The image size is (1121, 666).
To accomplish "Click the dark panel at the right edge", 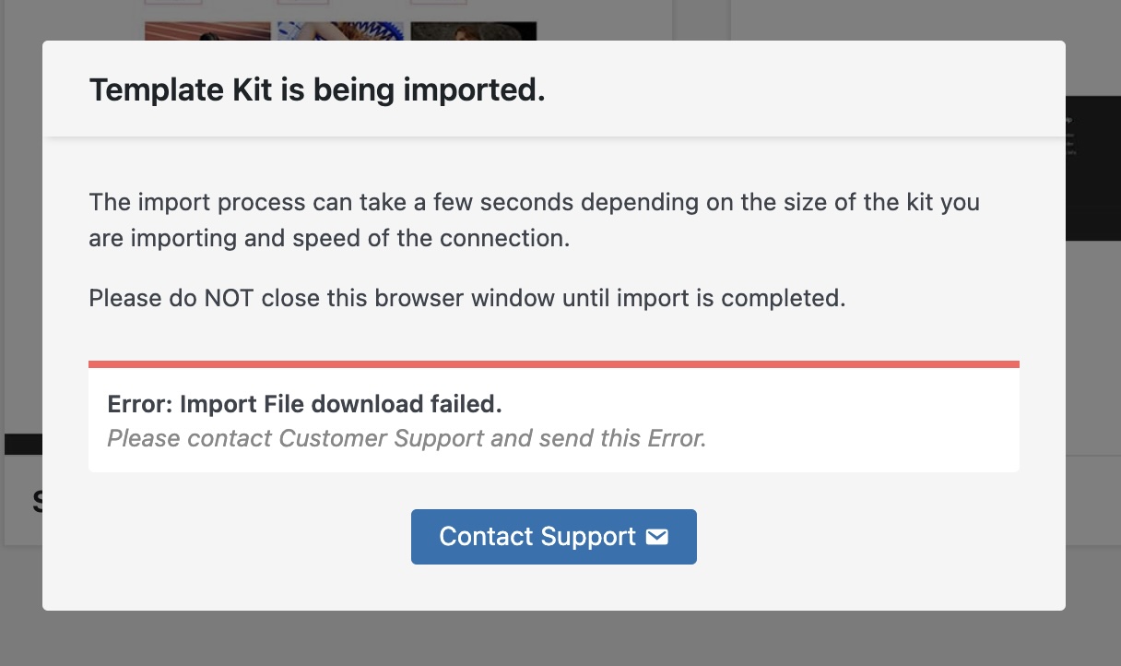I will tap(1093, 166).
